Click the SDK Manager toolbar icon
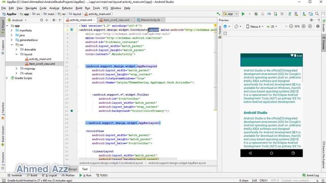This screenshot has height=183, width=326. coord(304,14)
